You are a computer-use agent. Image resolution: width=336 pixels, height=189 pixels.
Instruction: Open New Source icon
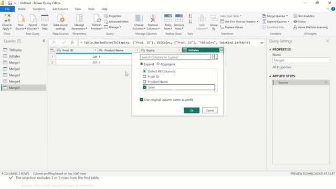pos(21,18)
